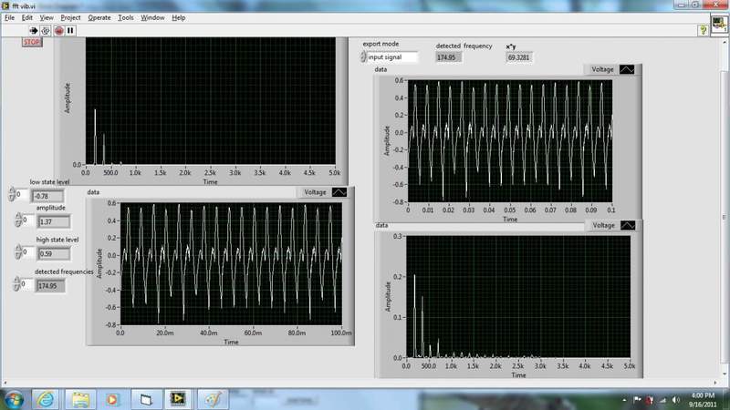The image size is (730, 410).
Task: Launch Internet Explorer from the taskbar
Action: coord(47,399)
